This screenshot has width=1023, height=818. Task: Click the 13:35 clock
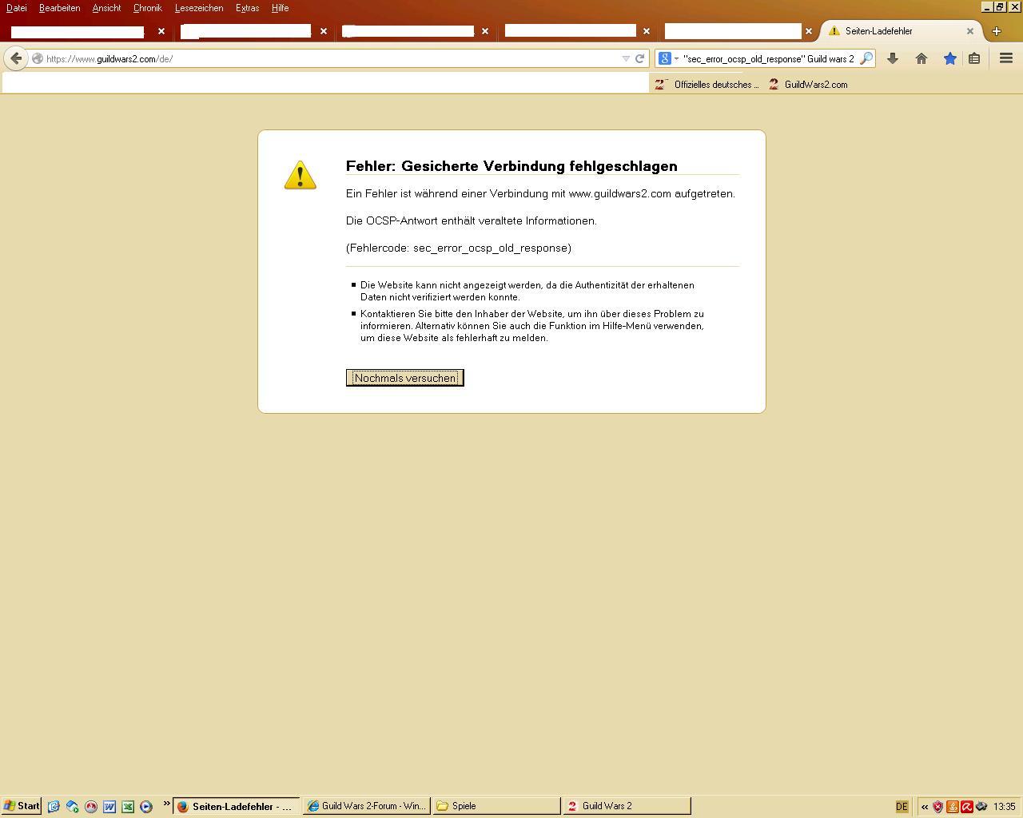pos(1005,807)
